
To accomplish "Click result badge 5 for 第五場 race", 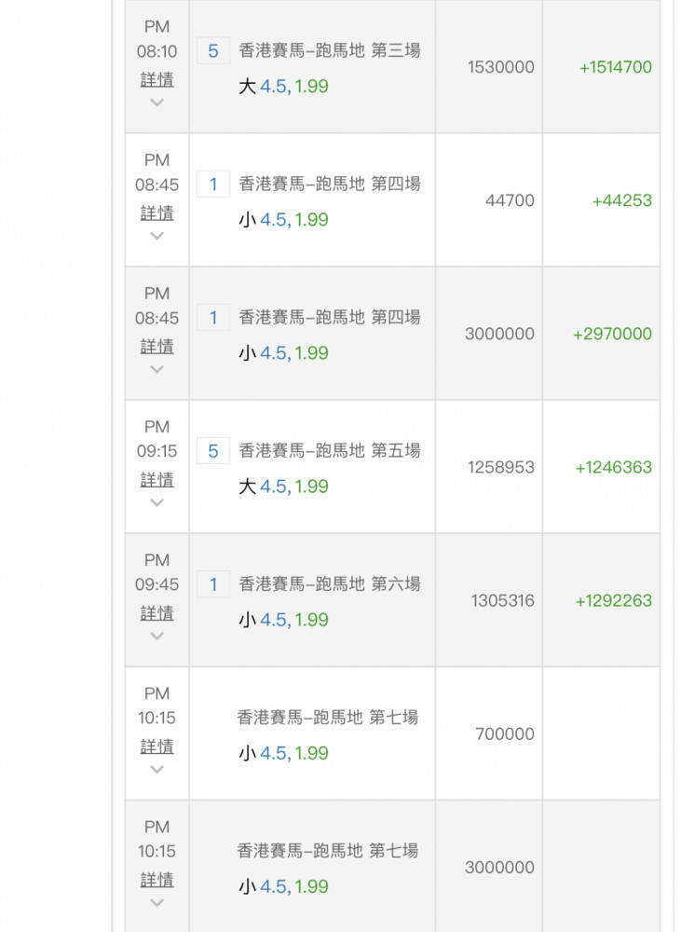I will tap(213, 451).
